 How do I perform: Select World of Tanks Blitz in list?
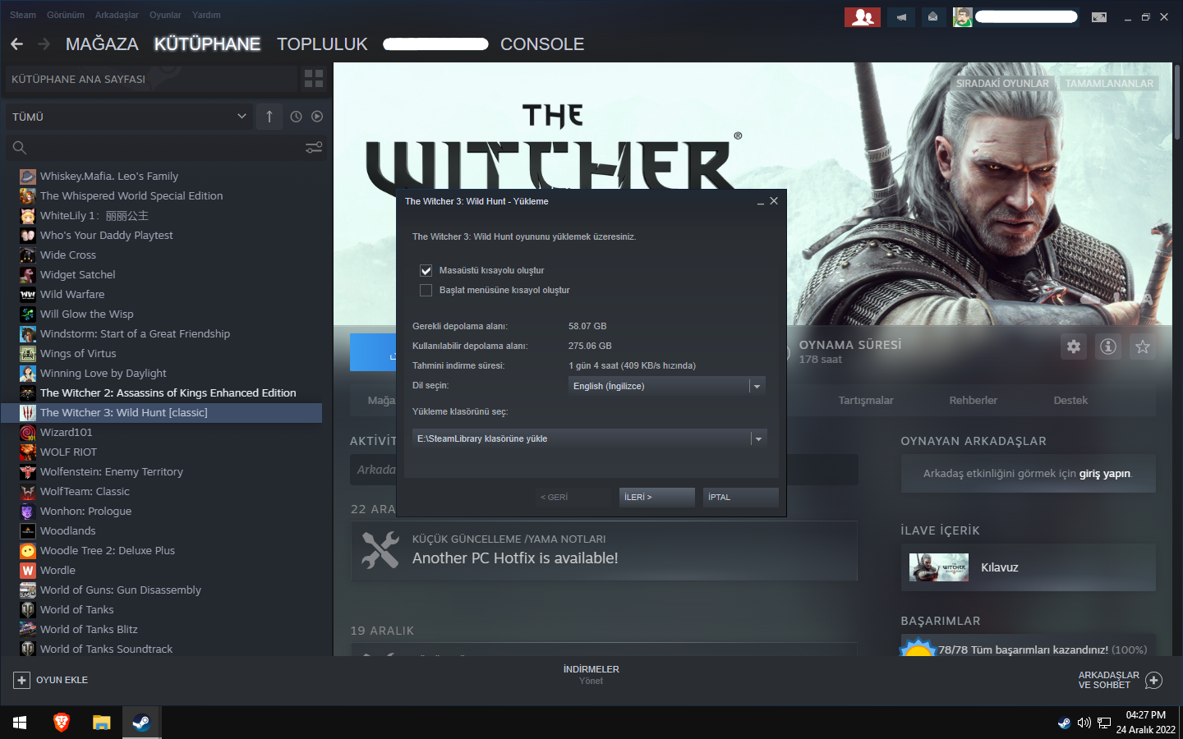[x=89, y=630]
